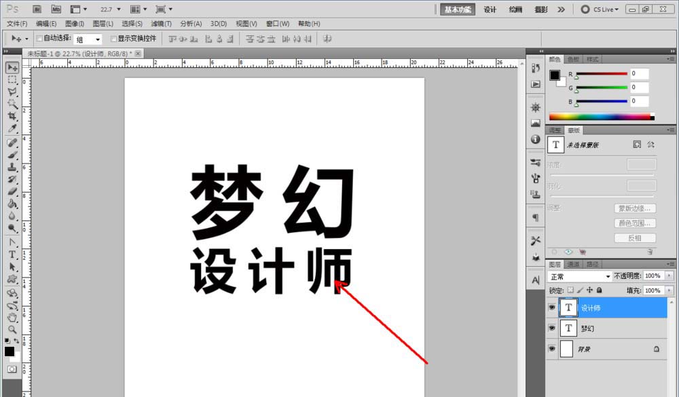
Task: Check the 显示变换控件 option
Action: (115, 38)
